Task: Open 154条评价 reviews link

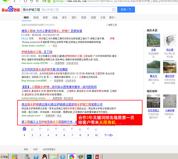Action: coord(71,81)
